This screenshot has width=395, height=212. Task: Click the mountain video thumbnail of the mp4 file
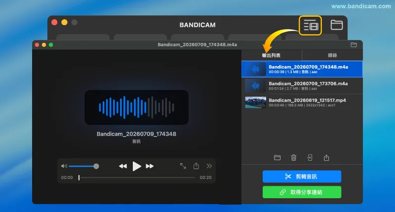click(x=255, y=103)
